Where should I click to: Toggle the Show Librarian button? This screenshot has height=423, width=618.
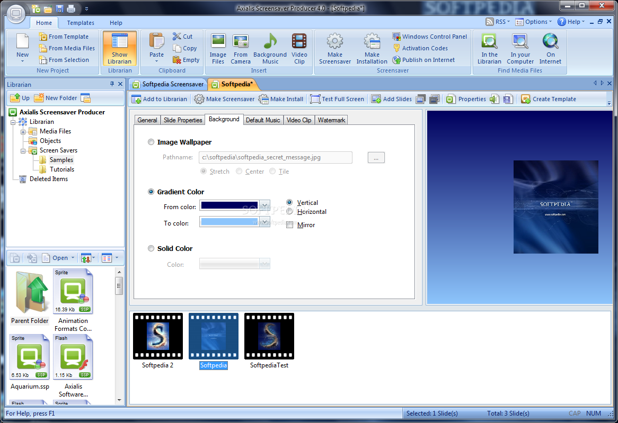coord(119,49)
